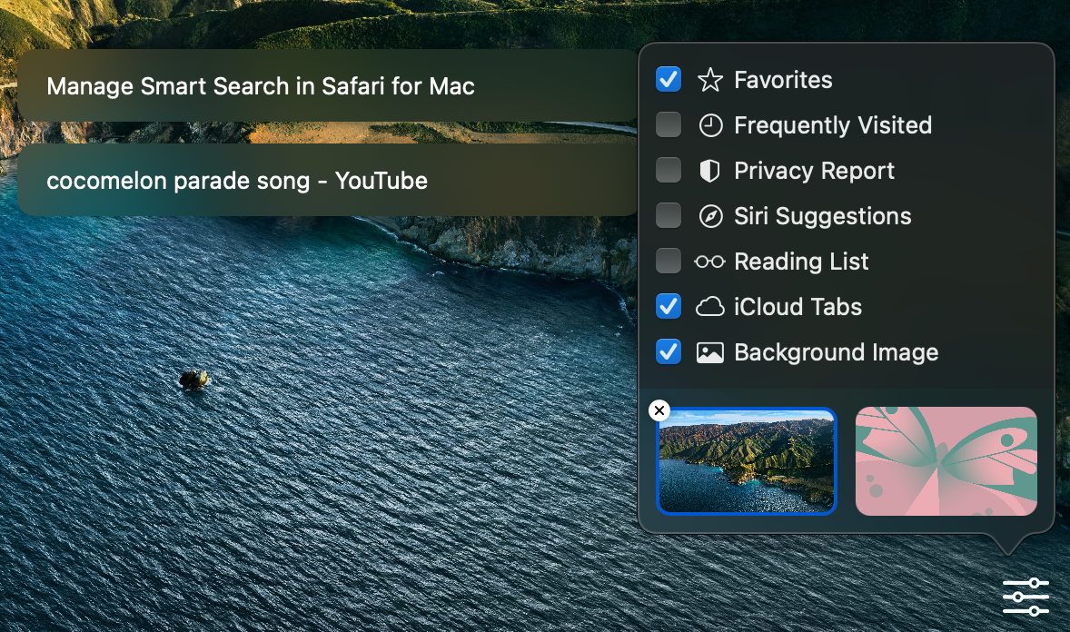
Task: Check the Reading List option
Action: 669,262
